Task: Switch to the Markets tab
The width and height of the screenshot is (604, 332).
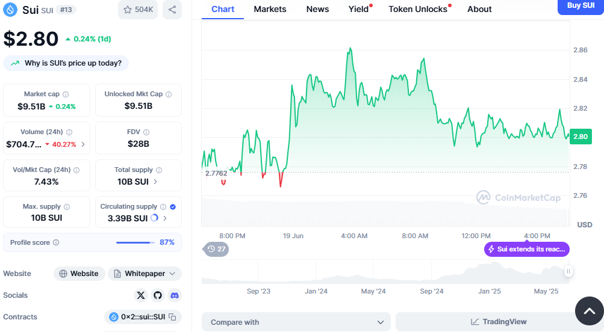Action: [270, 9]
